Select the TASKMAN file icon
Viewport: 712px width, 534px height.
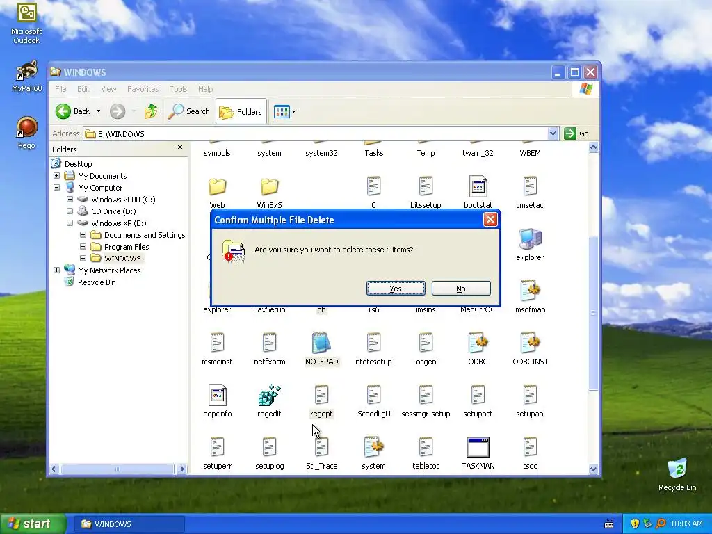pyautogui.click(x=478, y=447)
